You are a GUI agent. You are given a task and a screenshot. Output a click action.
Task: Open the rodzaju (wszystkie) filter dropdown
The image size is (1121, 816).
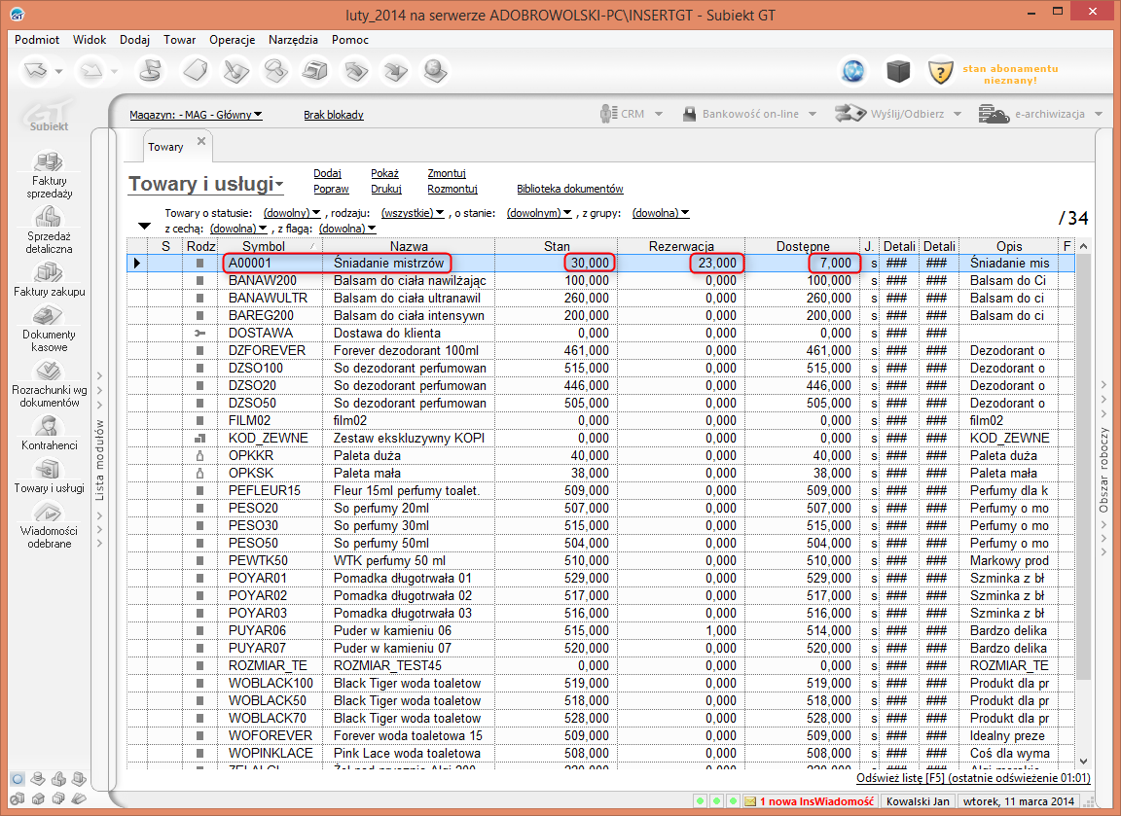coord(413,213)
